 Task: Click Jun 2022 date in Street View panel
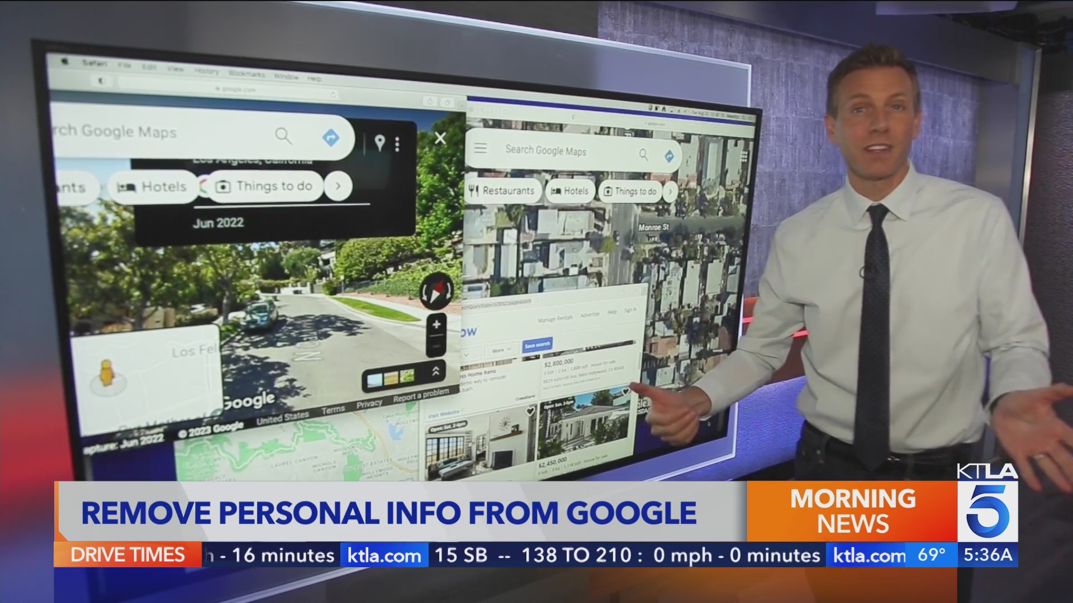point(218,223)
